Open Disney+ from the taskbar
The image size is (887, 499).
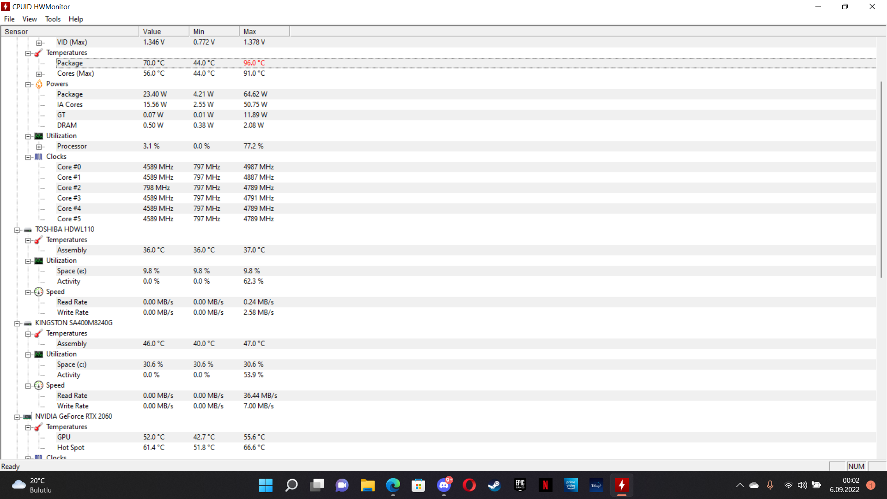click(x=596, y=485)
